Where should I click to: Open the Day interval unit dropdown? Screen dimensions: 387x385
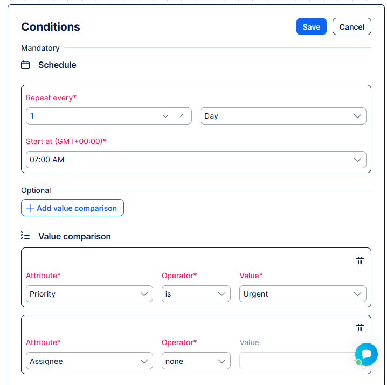click(283, 116)
